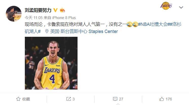189x105 pixels.
Task: Expand the post options chevron menu
Action: point(181,8)
